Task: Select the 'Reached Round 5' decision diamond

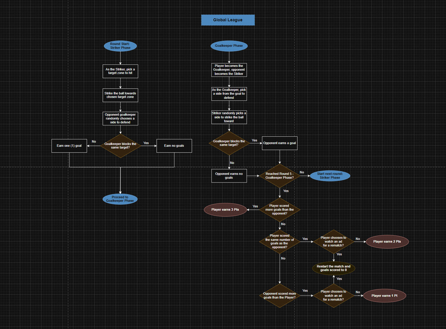Action: tap(279, 176)
